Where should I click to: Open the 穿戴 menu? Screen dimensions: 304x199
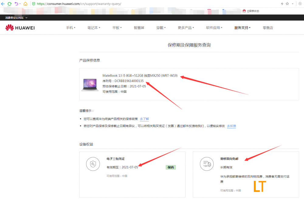coord(161,28)
